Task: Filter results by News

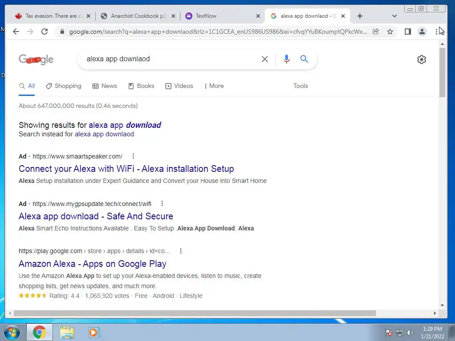Action: (x=105, y=86)
